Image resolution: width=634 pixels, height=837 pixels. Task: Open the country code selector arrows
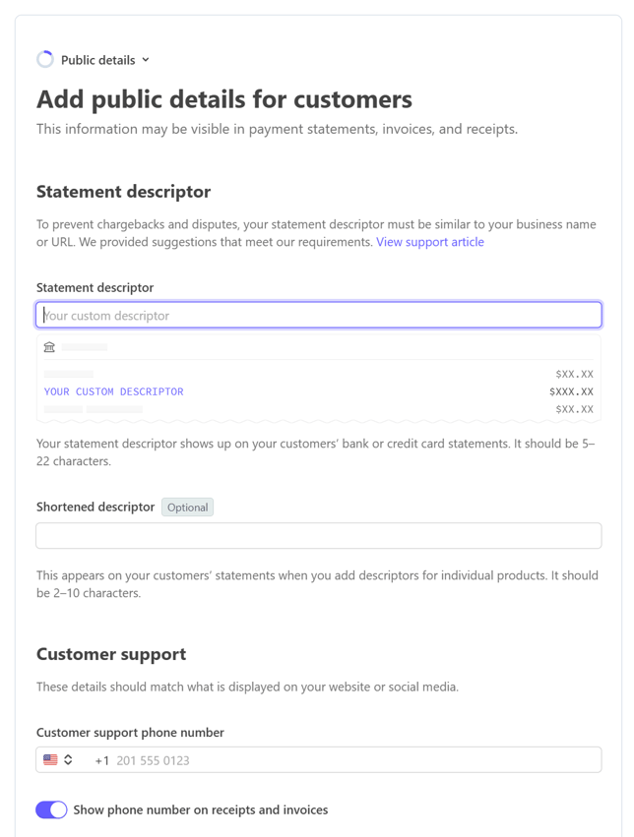point(68,759)
